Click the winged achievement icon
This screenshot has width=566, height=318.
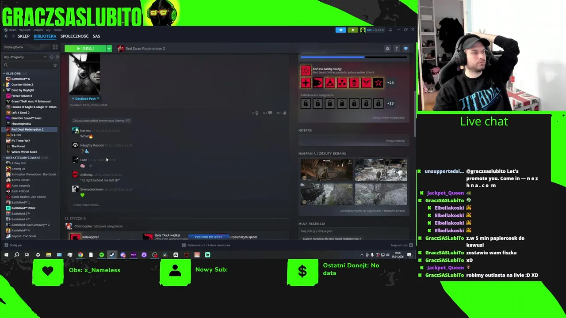366,83
